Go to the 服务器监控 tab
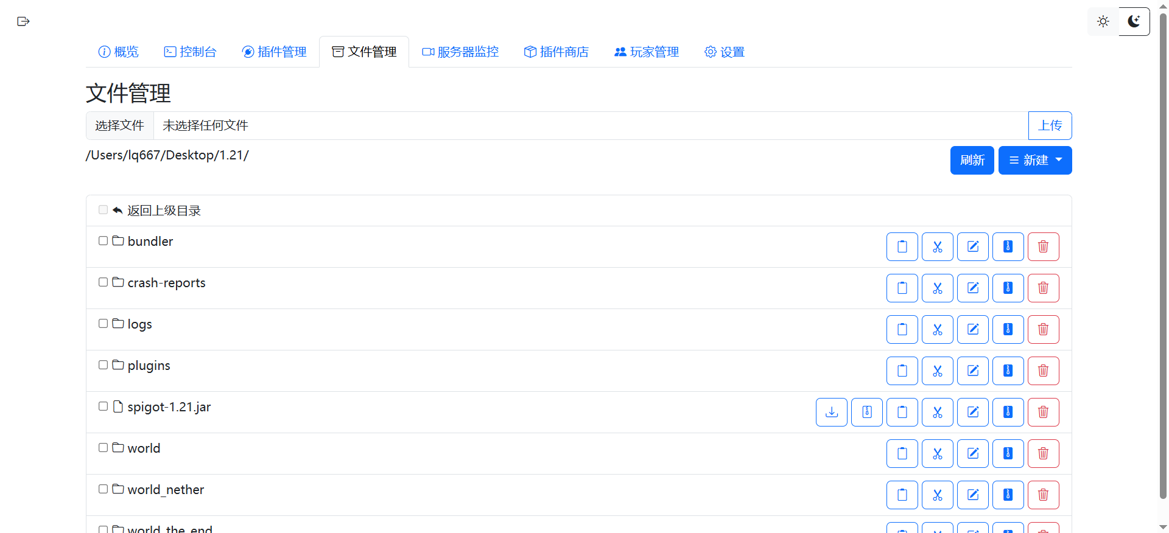 pos(460,52)
